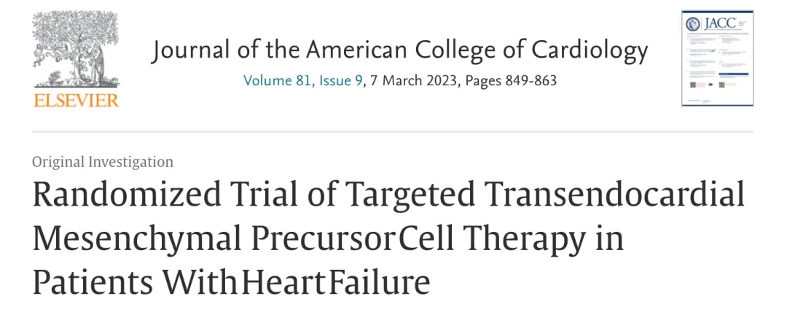This screenshot has width=787, height=315.
Task: Click the Elsevier tree logo
Action: pos(76,50)
